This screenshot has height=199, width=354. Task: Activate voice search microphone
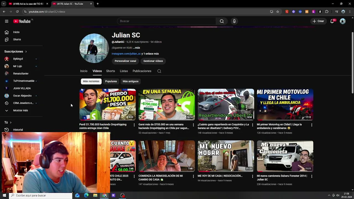click(234, 21)
